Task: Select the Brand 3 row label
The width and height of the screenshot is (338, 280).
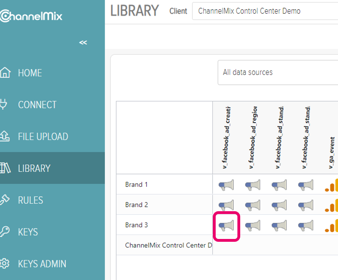Action: pyautogui.click(x=136, y=225)
